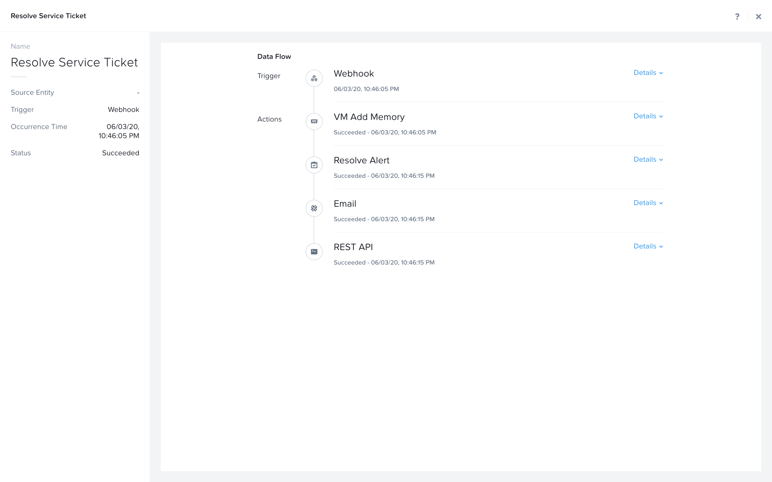Screen dimensions: 772x482
Task: Click the REST API action icon
Action: click(x=314, y=251)
